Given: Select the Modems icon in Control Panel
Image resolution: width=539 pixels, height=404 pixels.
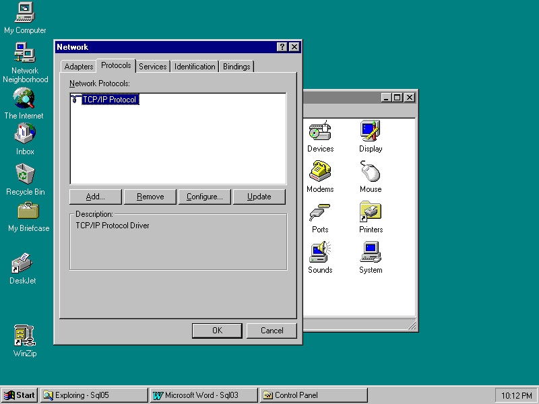Looking at the screenshot, I should tap(320, 172).
